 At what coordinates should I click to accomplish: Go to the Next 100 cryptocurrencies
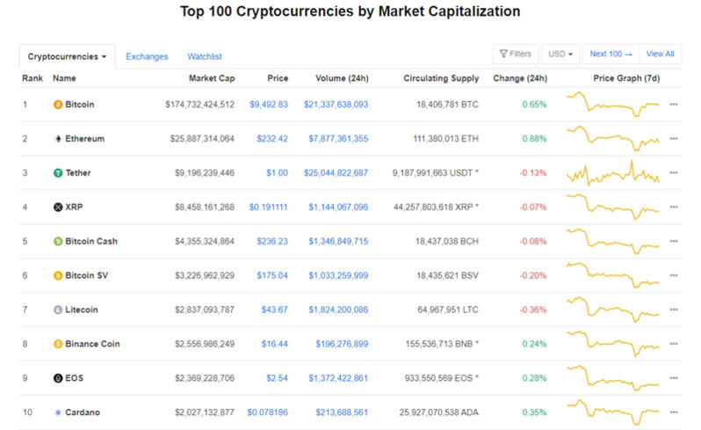point(611,55)
